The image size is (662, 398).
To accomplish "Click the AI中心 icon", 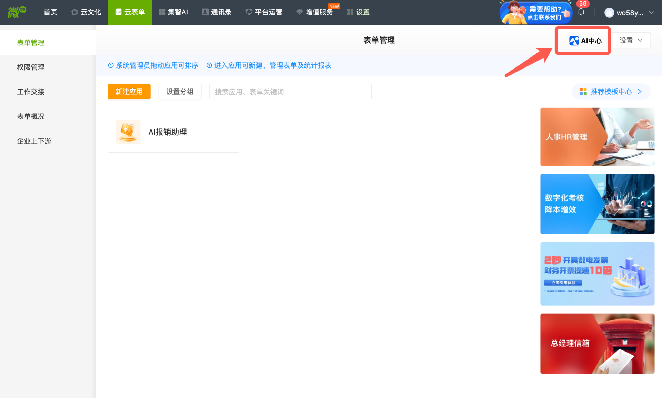I will pos(574,41).
